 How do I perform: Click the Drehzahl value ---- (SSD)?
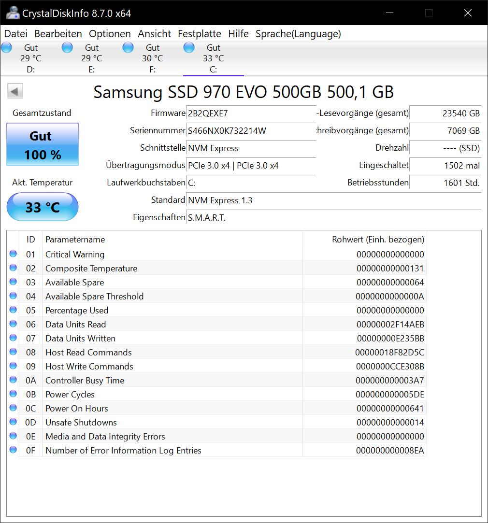[x=445, y=148]
